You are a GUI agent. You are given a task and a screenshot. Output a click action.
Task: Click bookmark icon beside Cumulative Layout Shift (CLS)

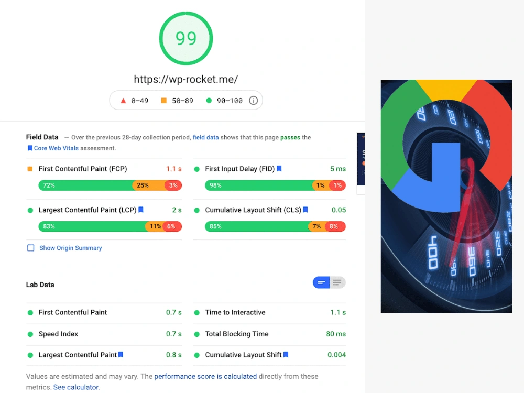305,210
